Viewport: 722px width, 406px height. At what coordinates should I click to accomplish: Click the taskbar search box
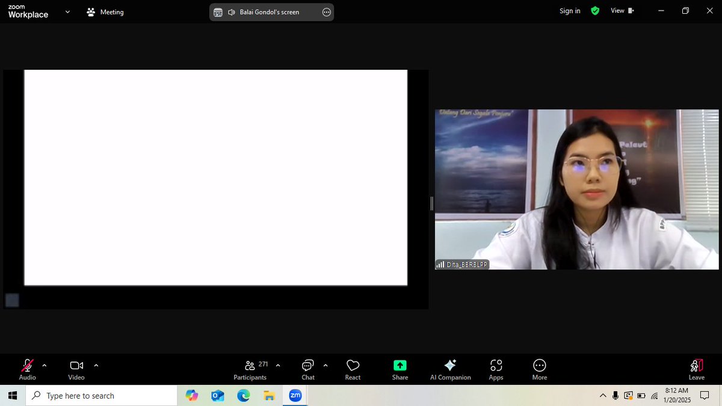click(102, 396)
